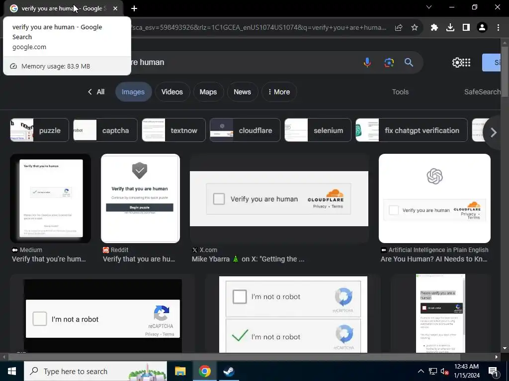Open the Google apps grid icon
This screenshot has width=509, height=381.
click(466, 62)
